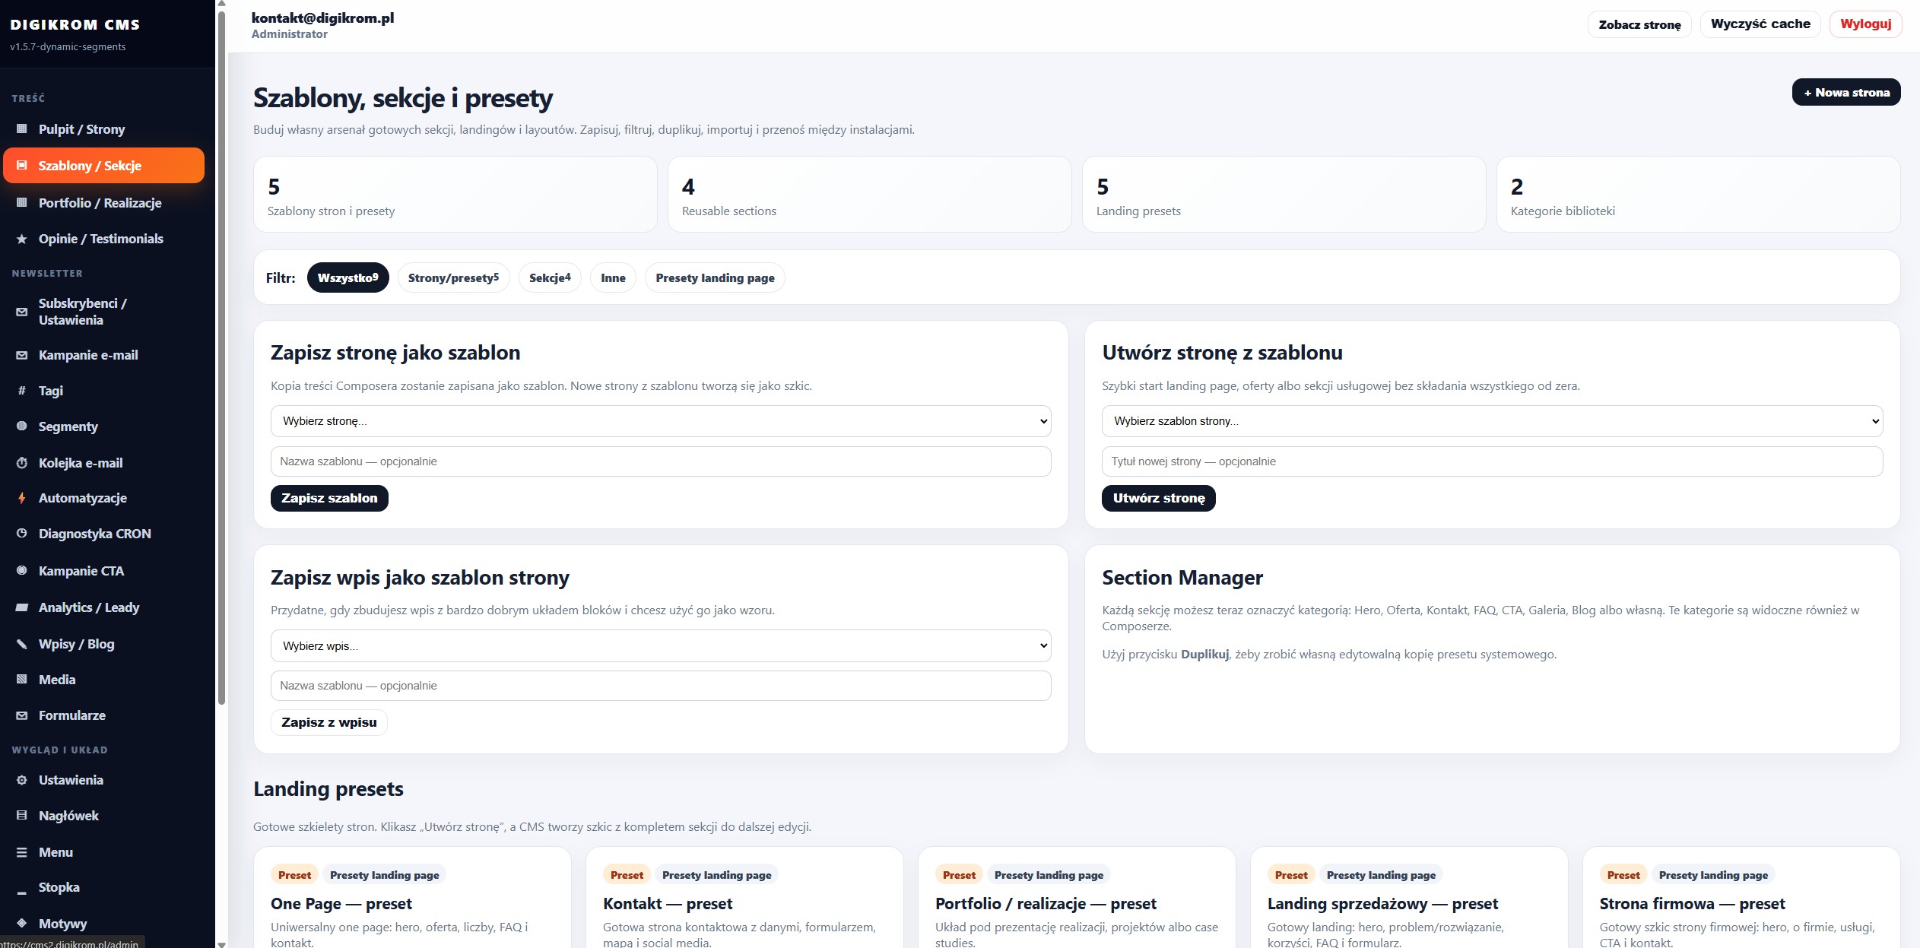Click Nazwa szablonu field under Wybierz wpis

click(661, 686)
